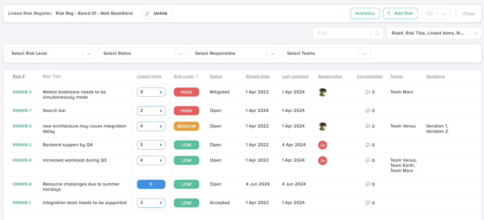Sort by Risk # column header

point(19,76)
